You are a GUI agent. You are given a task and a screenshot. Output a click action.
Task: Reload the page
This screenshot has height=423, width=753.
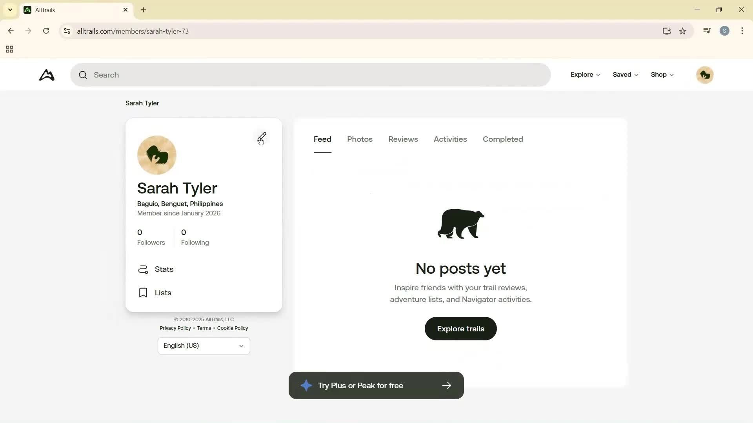[x=46, y=31]
